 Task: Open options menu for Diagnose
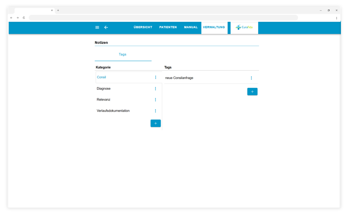tap(156, 89)
